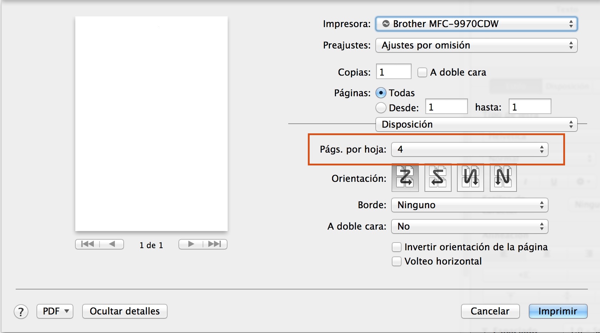Viewport: 600px width, 333px height.
Task: Click the Desde start page field
Action: (x=447, y=106)
